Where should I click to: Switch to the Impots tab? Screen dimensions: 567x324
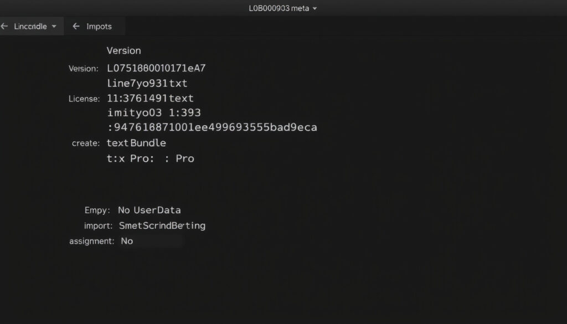(x=95, y=26)
